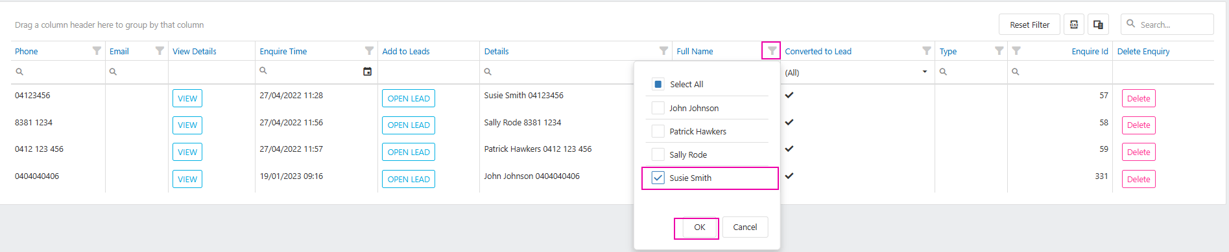The width and height of the screenshot is (1229, 252).
Task: Click VIEW for phone 0404040406
Action: 187,179
